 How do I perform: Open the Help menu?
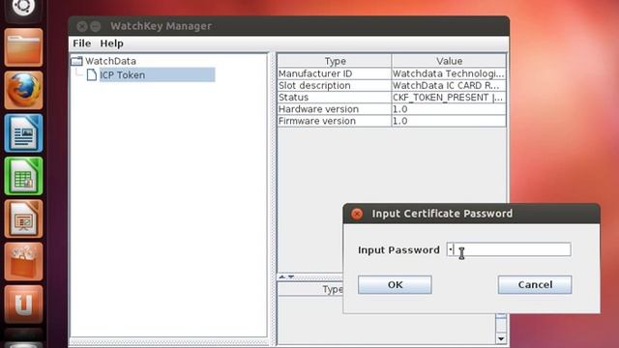[x=111, y=43]
